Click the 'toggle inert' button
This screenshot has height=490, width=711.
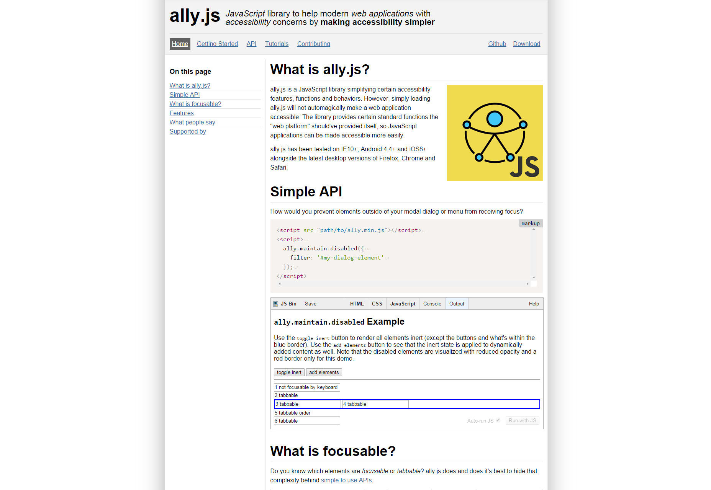click(289, 372)
